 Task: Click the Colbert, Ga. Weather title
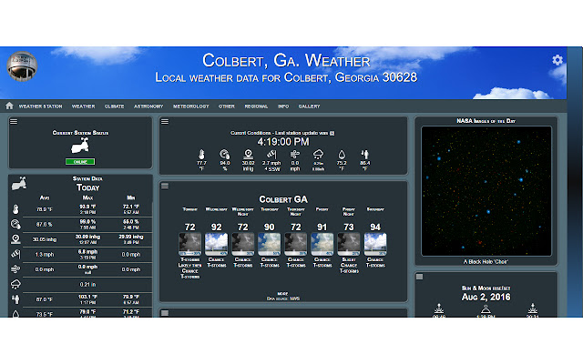coord(286,61)
